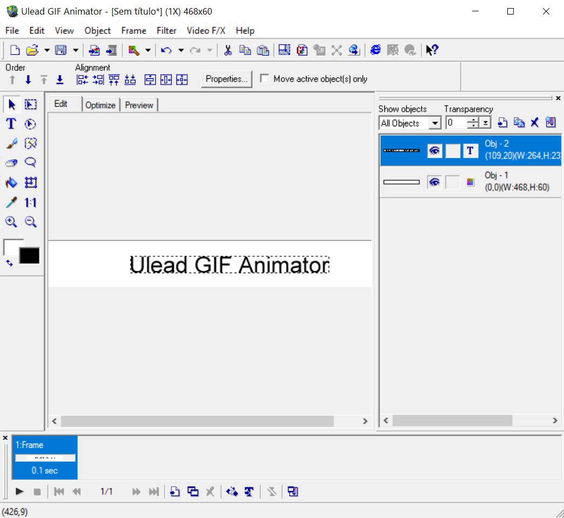
Task: Select the Lasso tool
Action: coord(31,162)
